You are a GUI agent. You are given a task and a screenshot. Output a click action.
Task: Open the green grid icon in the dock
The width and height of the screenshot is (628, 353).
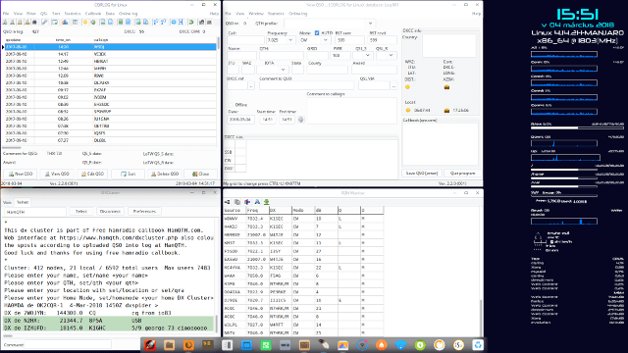click(x=266, y=345)
